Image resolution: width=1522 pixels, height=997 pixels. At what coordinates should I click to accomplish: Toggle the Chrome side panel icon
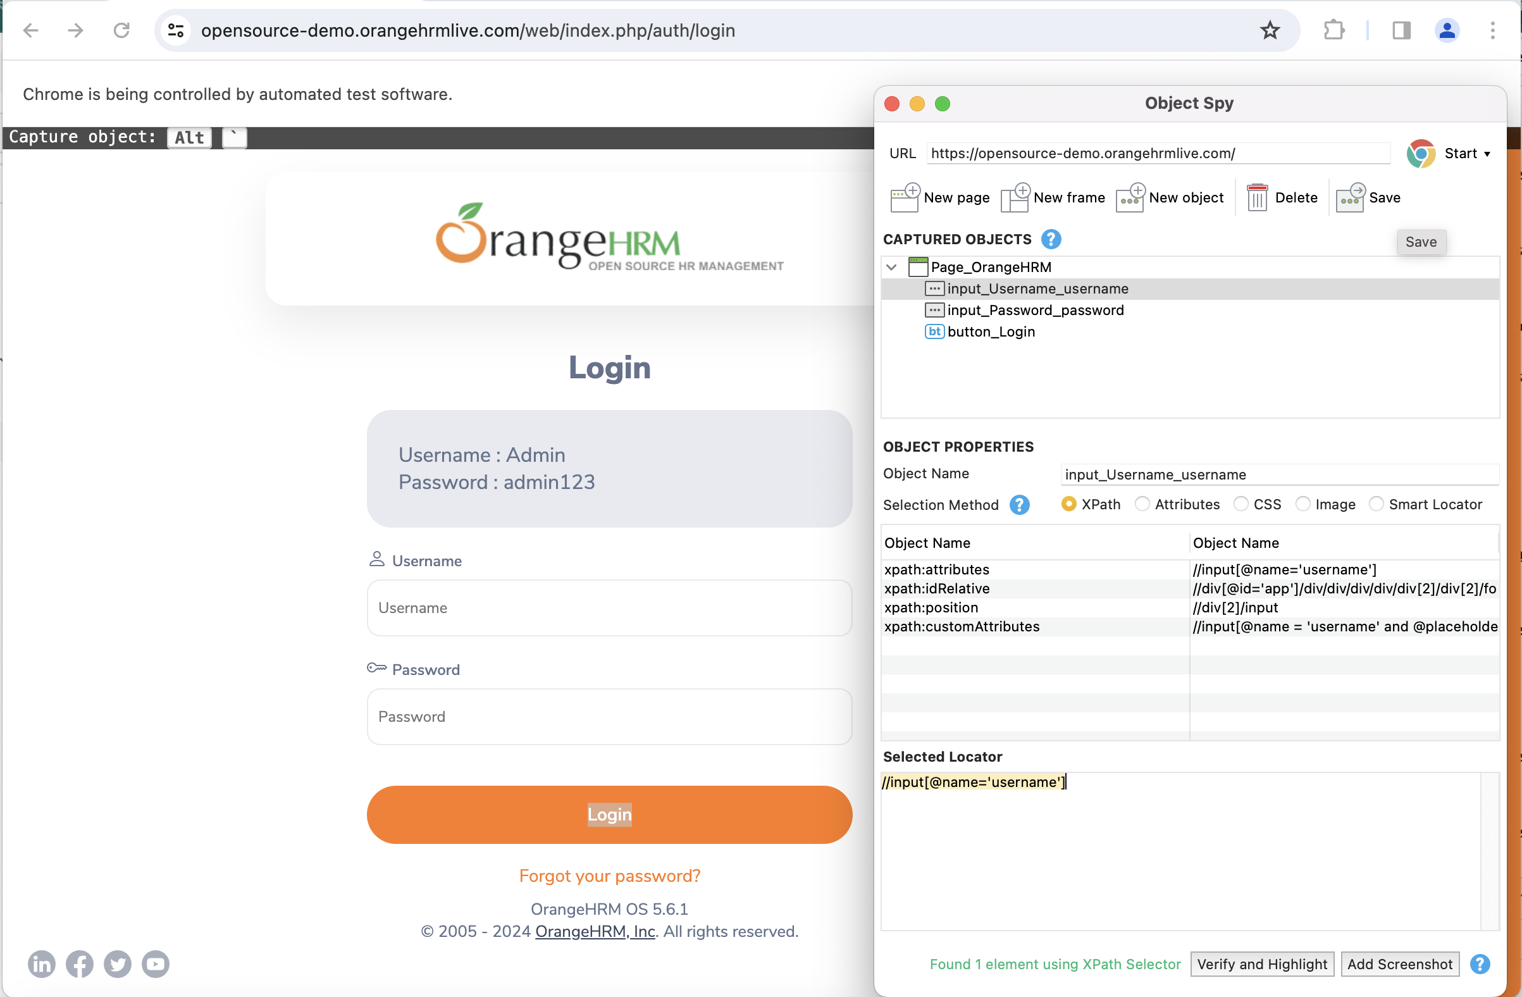pyautogui.click(x=1401, y=30)
